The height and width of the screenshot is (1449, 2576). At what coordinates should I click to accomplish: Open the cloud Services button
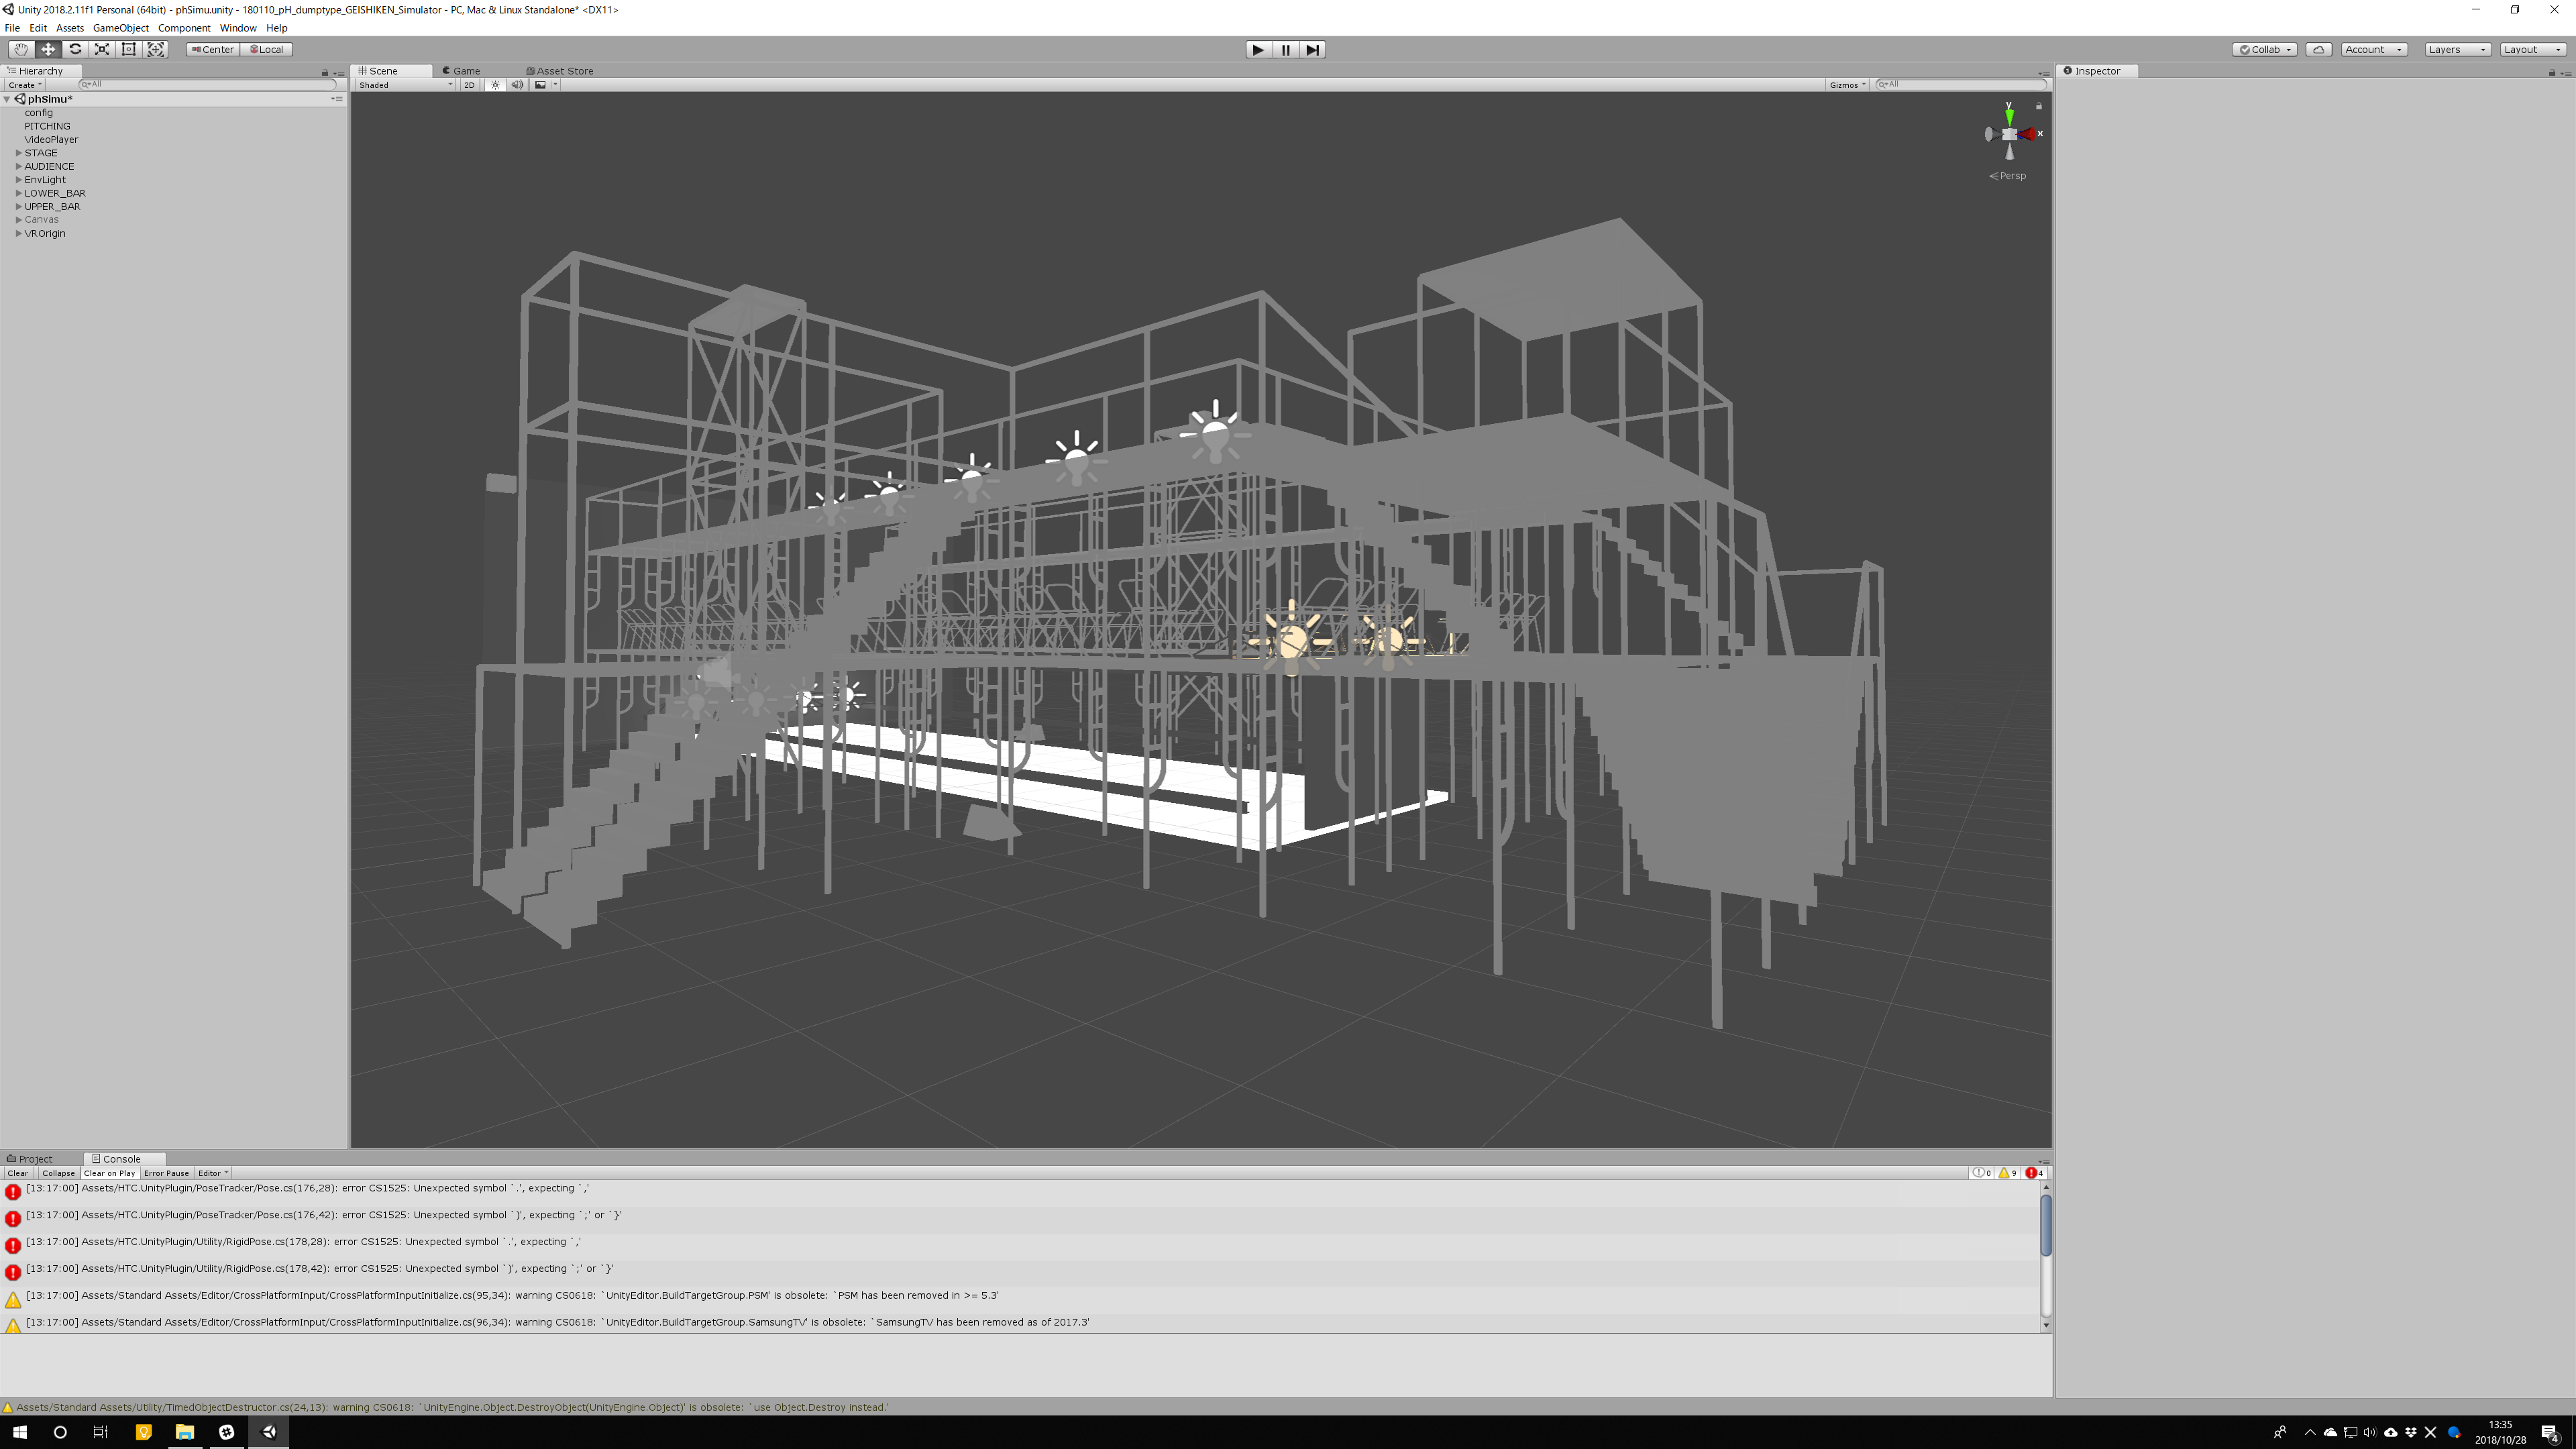click(x=2318, y=49)
